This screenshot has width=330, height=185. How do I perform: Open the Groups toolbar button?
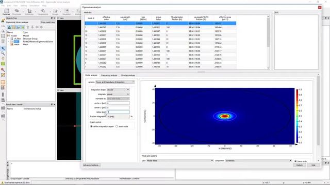pos(55,12)
